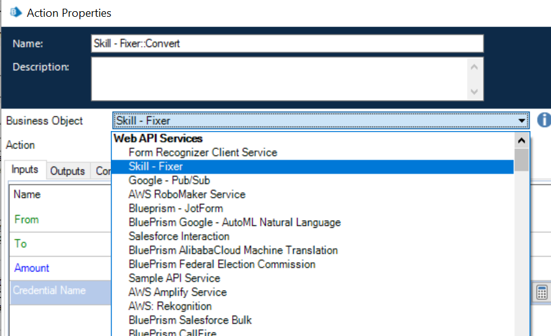The image size is (551, 336).
Task: Select Form Recognizer Client Service
Action: click(x=313, y=152)
